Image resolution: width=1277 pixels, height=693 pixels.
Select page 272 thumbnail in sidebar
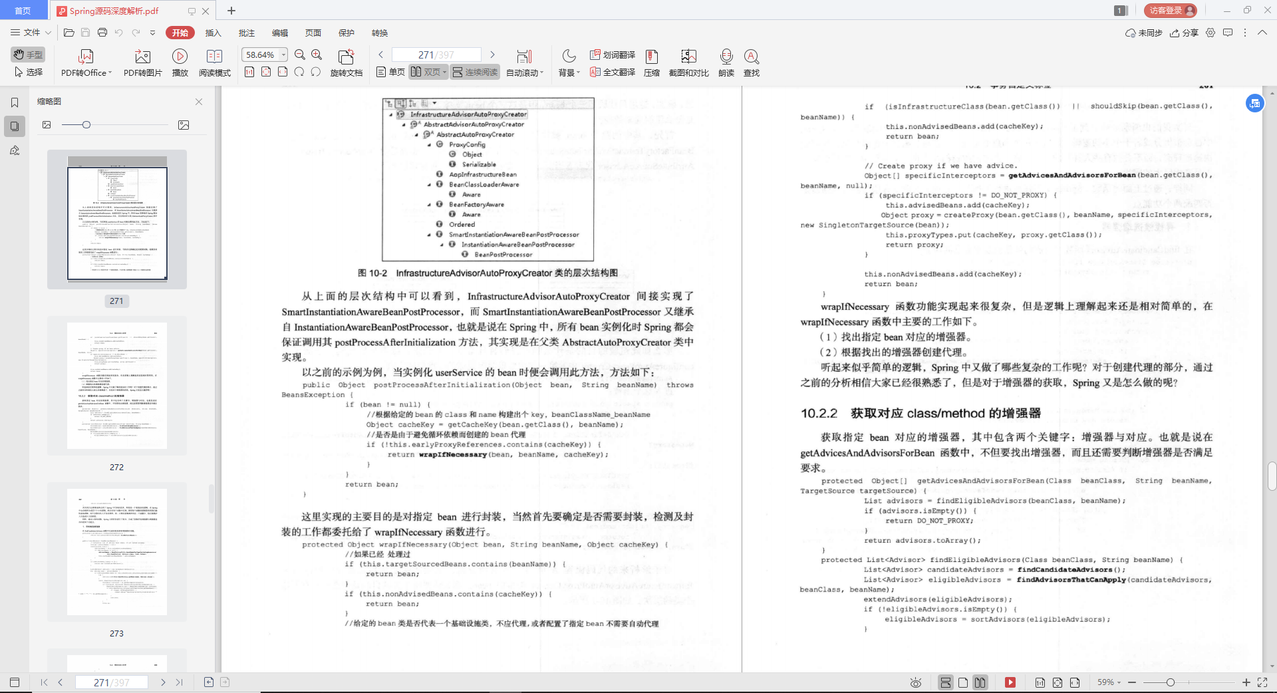pyautogui.click(x=116, y=386)
